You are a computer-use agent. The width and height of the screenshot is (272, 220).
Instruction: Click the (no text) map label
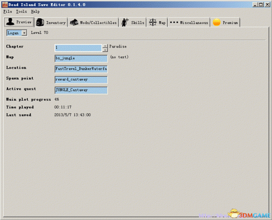119,57
